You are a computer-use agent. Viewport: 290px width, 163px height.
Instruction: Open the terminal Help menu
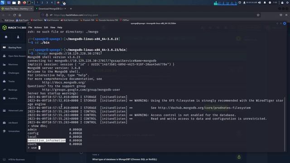tap(59, 27)
